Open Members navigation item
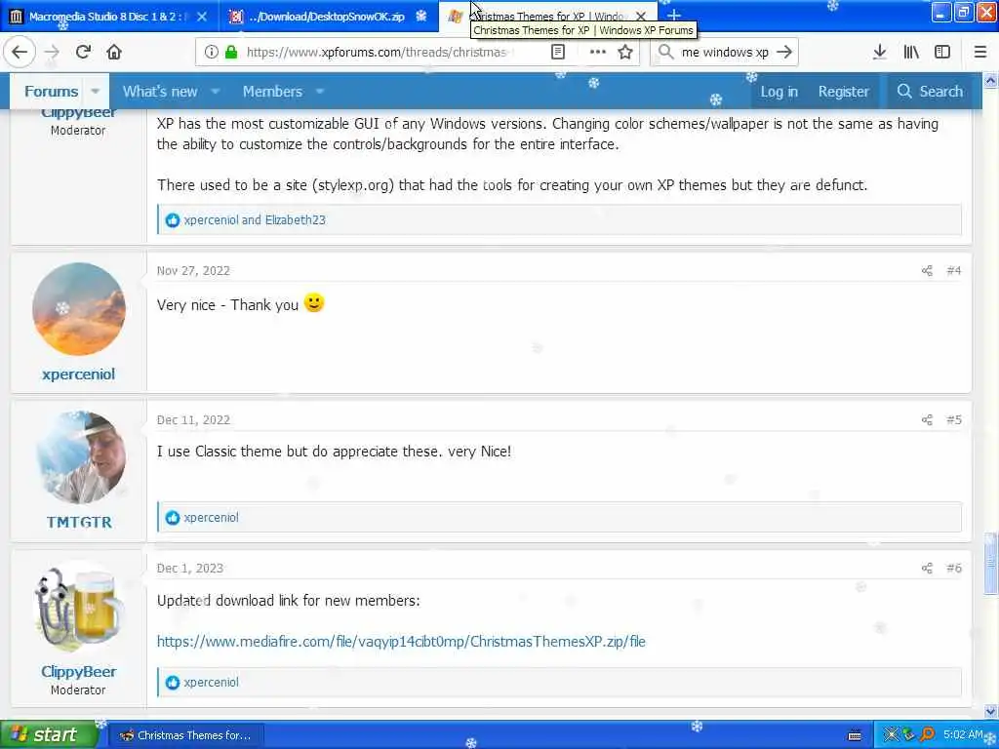 [x=273, y=92]
